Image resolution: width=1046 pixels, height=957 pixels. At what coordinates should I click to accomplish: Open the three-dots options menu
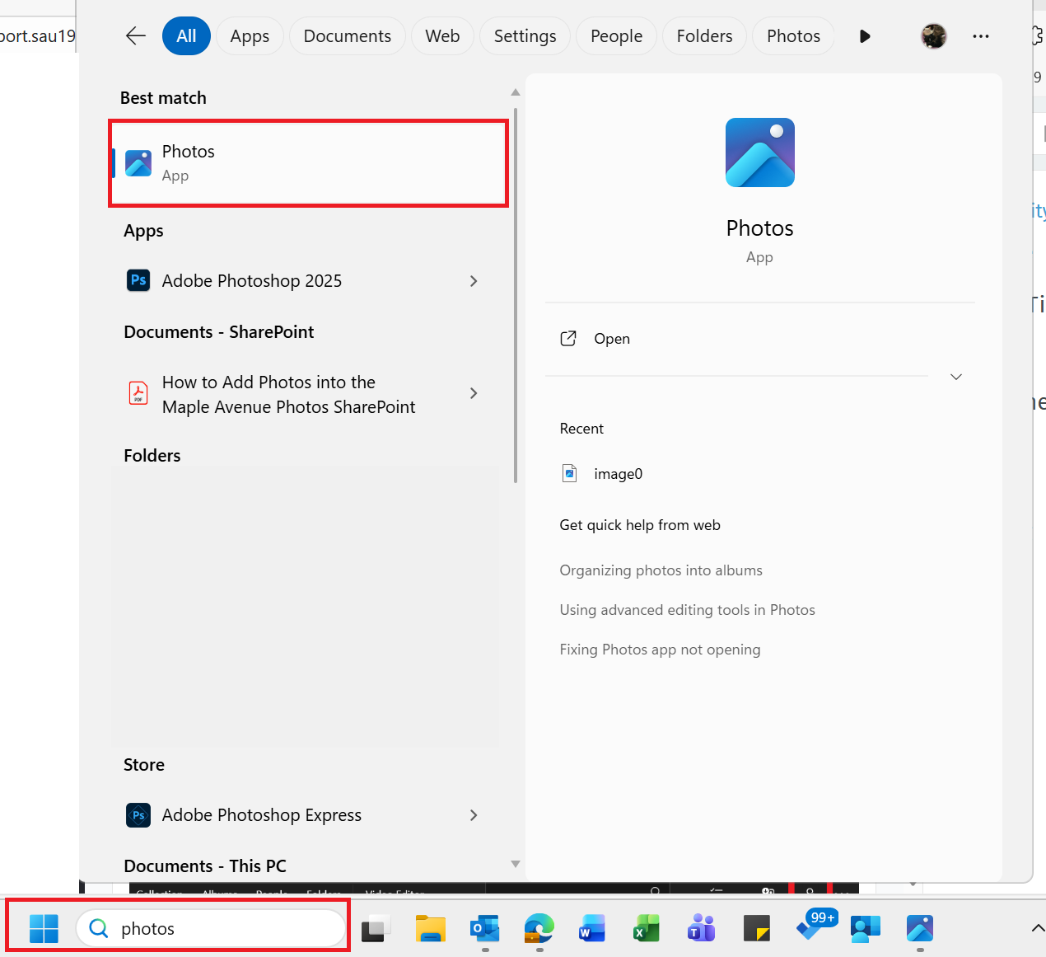coord(980,36)
